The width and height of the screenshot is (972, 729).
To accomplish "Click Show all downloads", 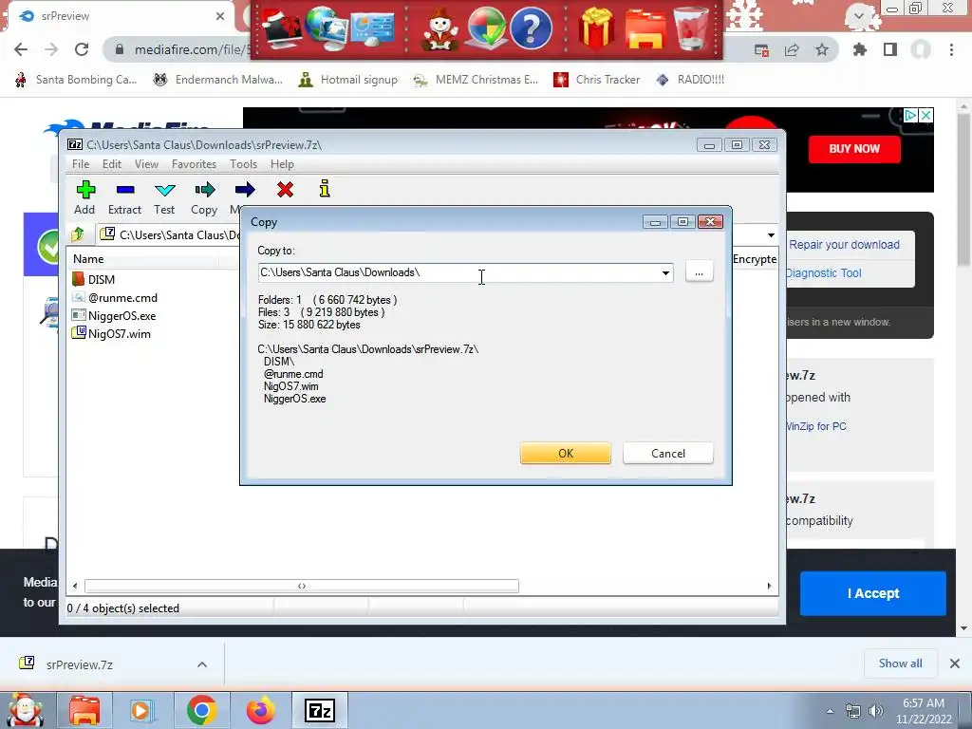I will click(900, 664).
